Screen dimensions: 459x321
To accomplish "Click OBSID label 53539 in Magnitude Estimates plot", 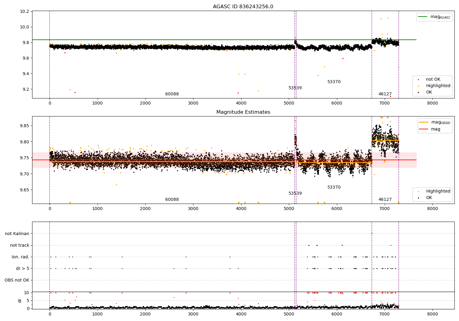I will [x=295, y=194].
